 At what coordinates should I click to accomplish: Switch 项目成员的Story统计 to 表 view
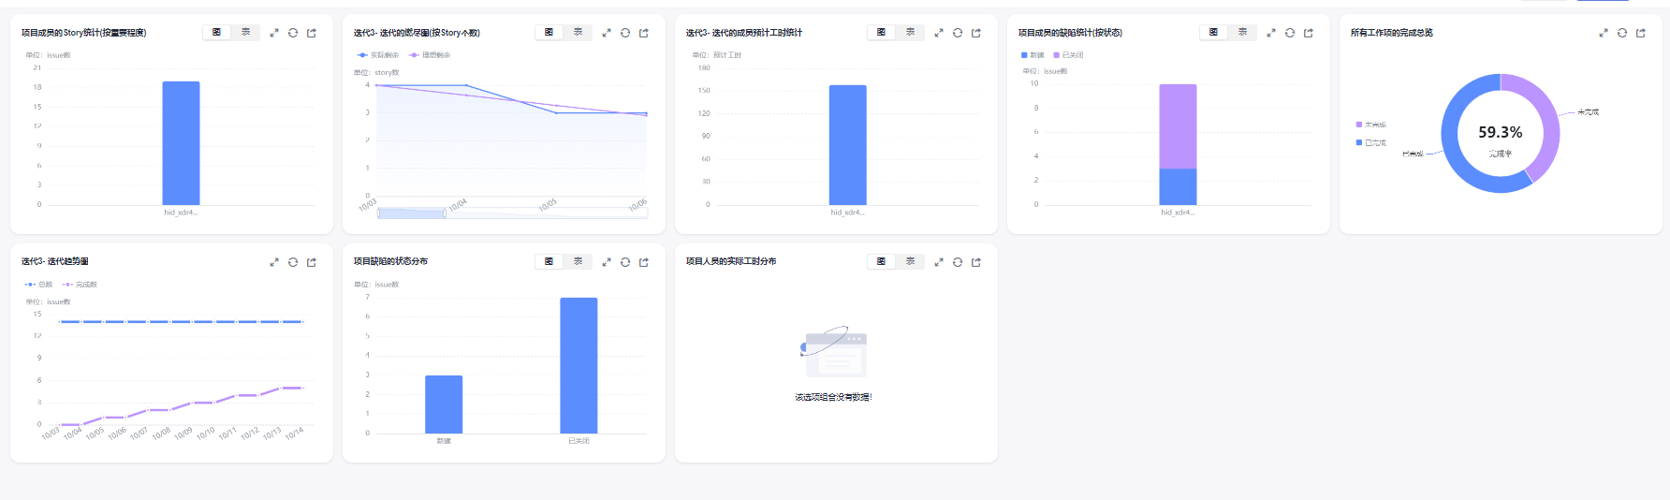pyautogui.click(x=246, y=33)
